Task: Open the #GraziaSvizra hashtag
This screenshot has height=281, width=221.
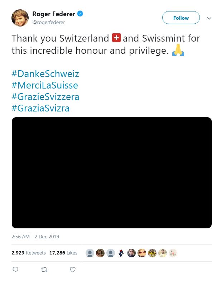Action: (40, 108)
